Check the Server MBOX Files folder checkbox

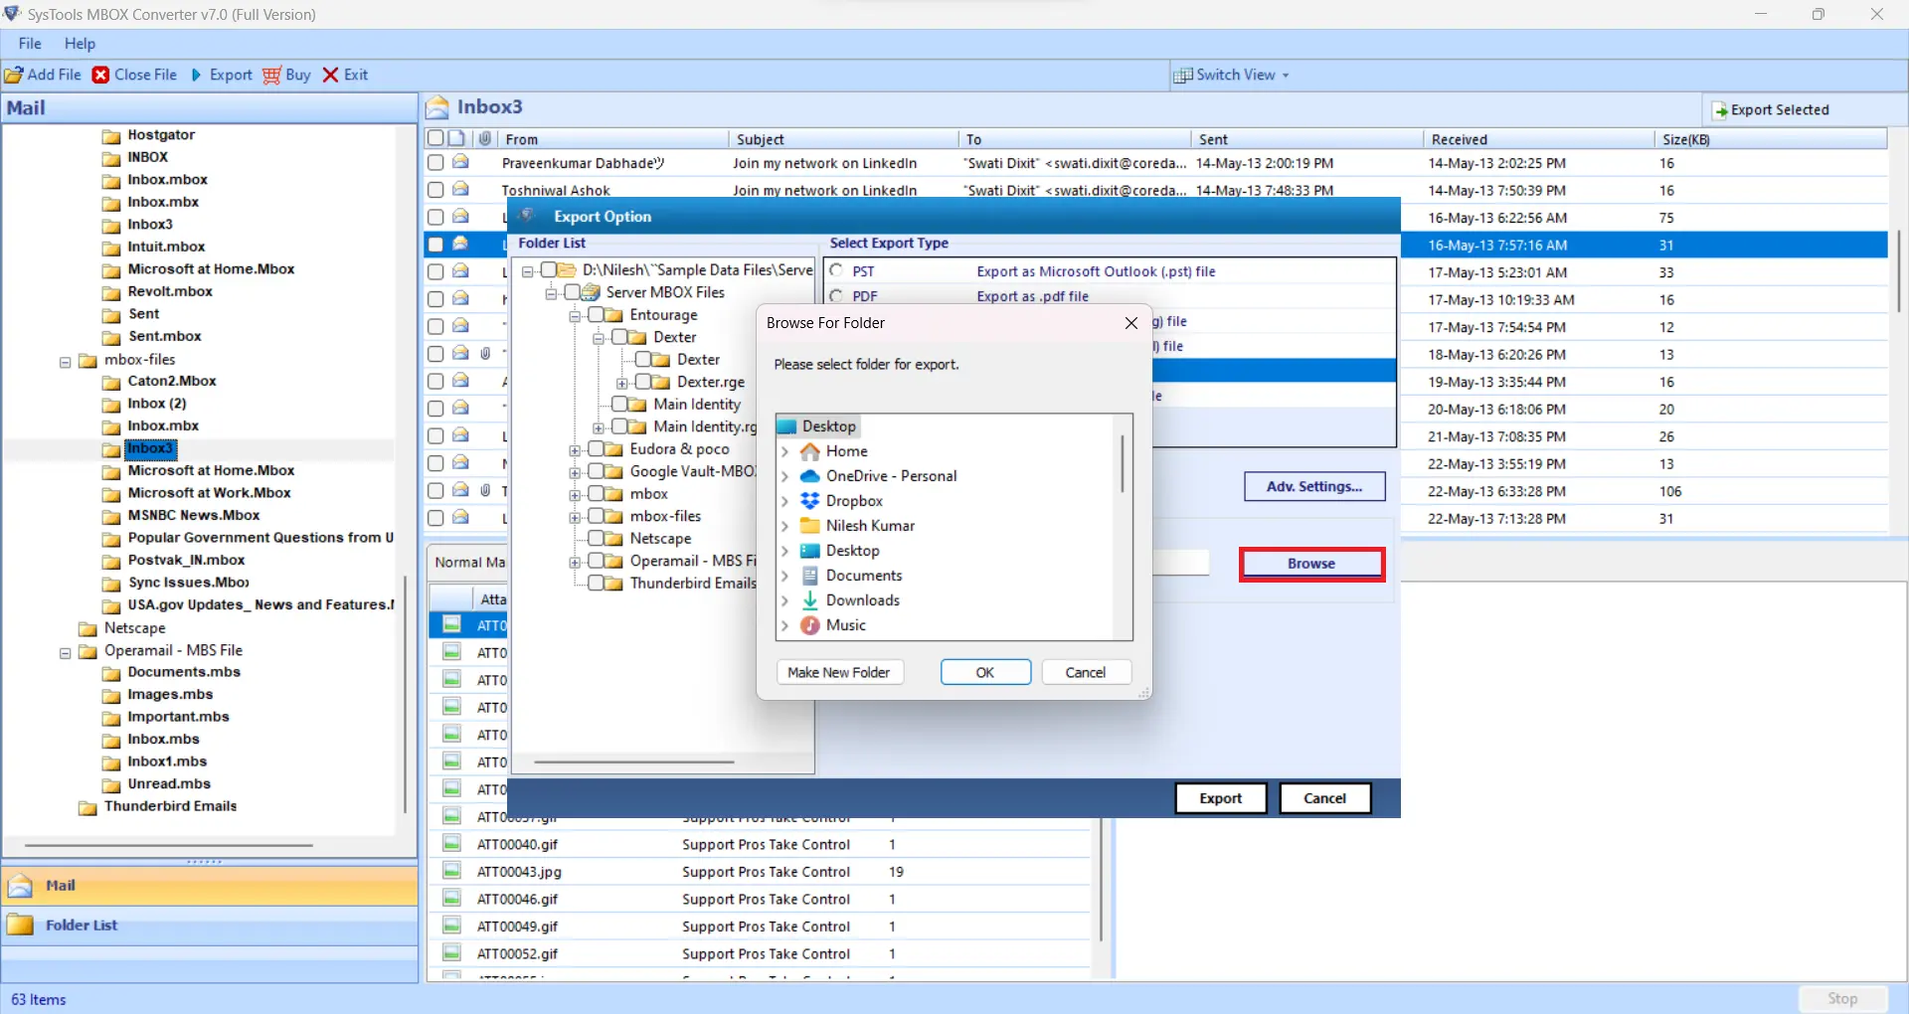(572, 292)
